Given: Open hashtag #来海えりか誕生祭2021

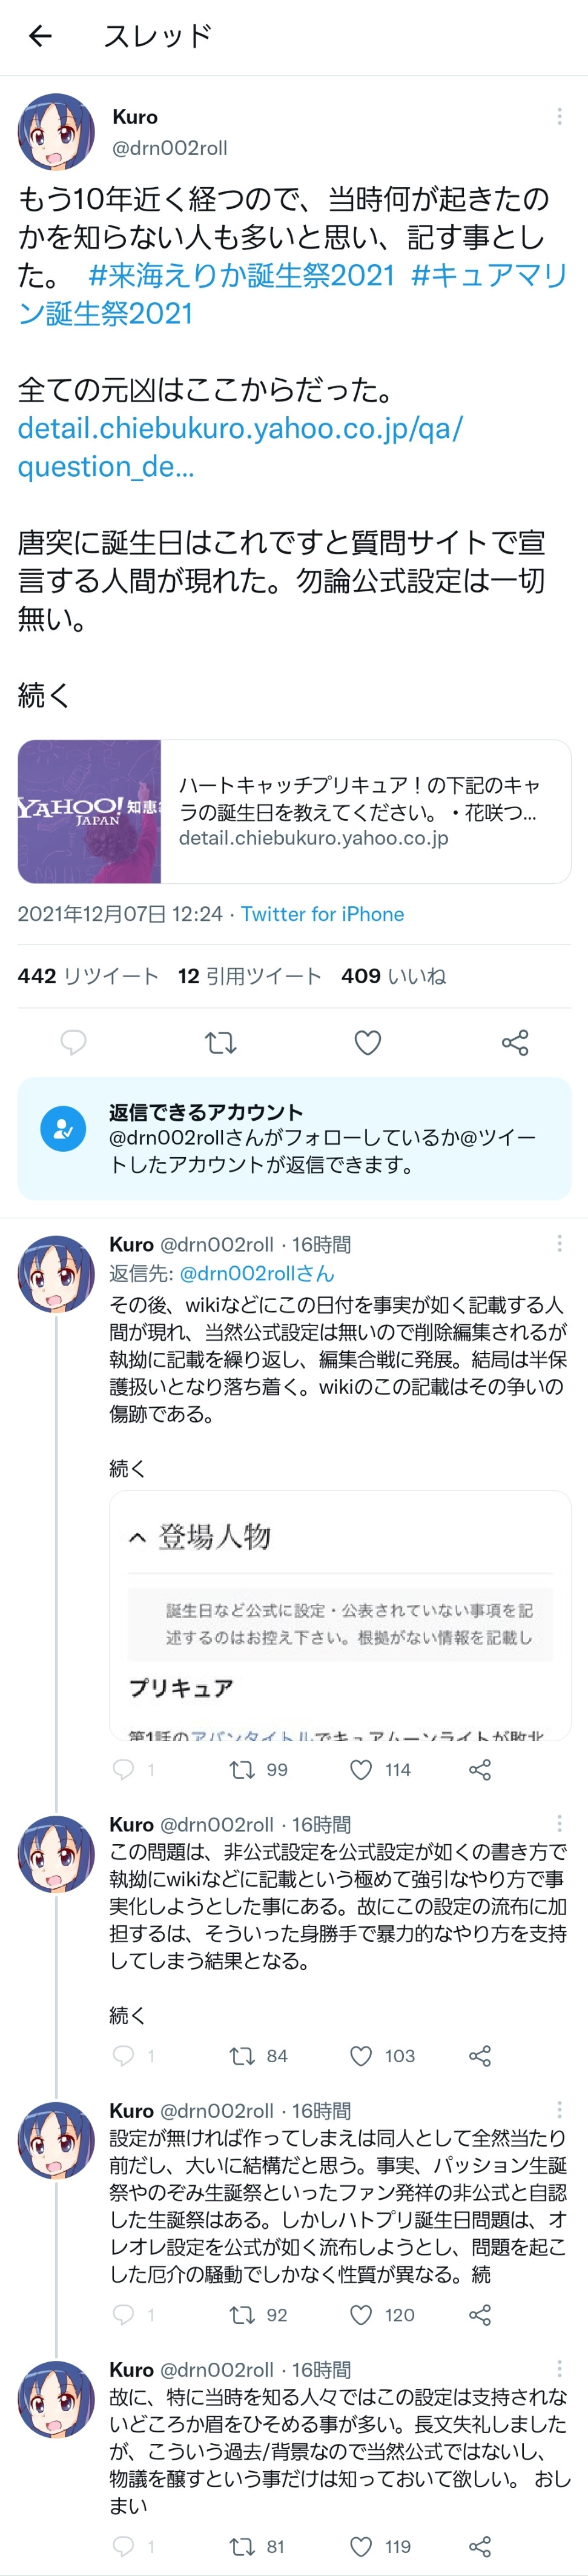Looking at the screenshot, I should coord(241,275).
